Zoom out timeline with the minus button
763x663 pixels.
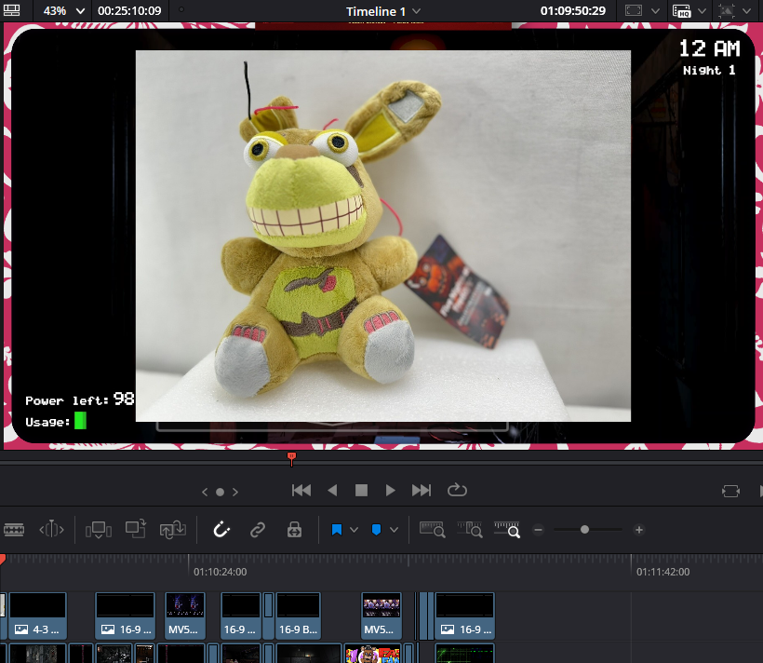point(538,530)
